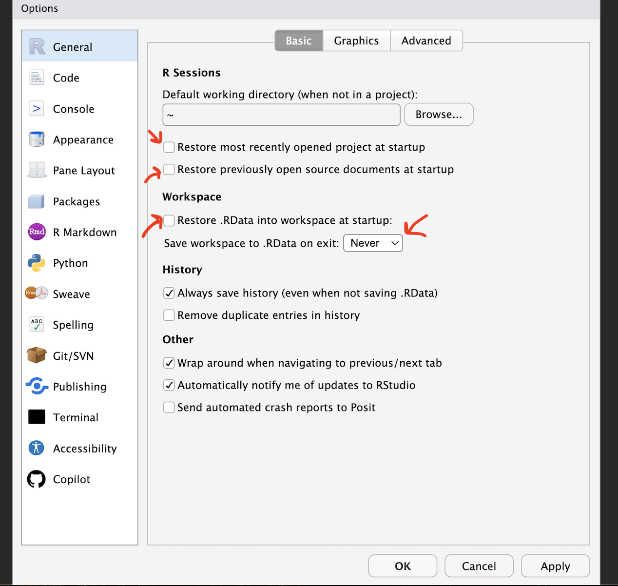Image resolution: width=618 pixels, height=586 pixels.
Task: Open Save workspace on exit dropdown
Action: 373,243
